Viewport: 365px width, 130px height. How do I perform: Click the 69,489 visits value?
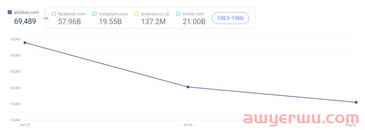click(x=25, y=21)
